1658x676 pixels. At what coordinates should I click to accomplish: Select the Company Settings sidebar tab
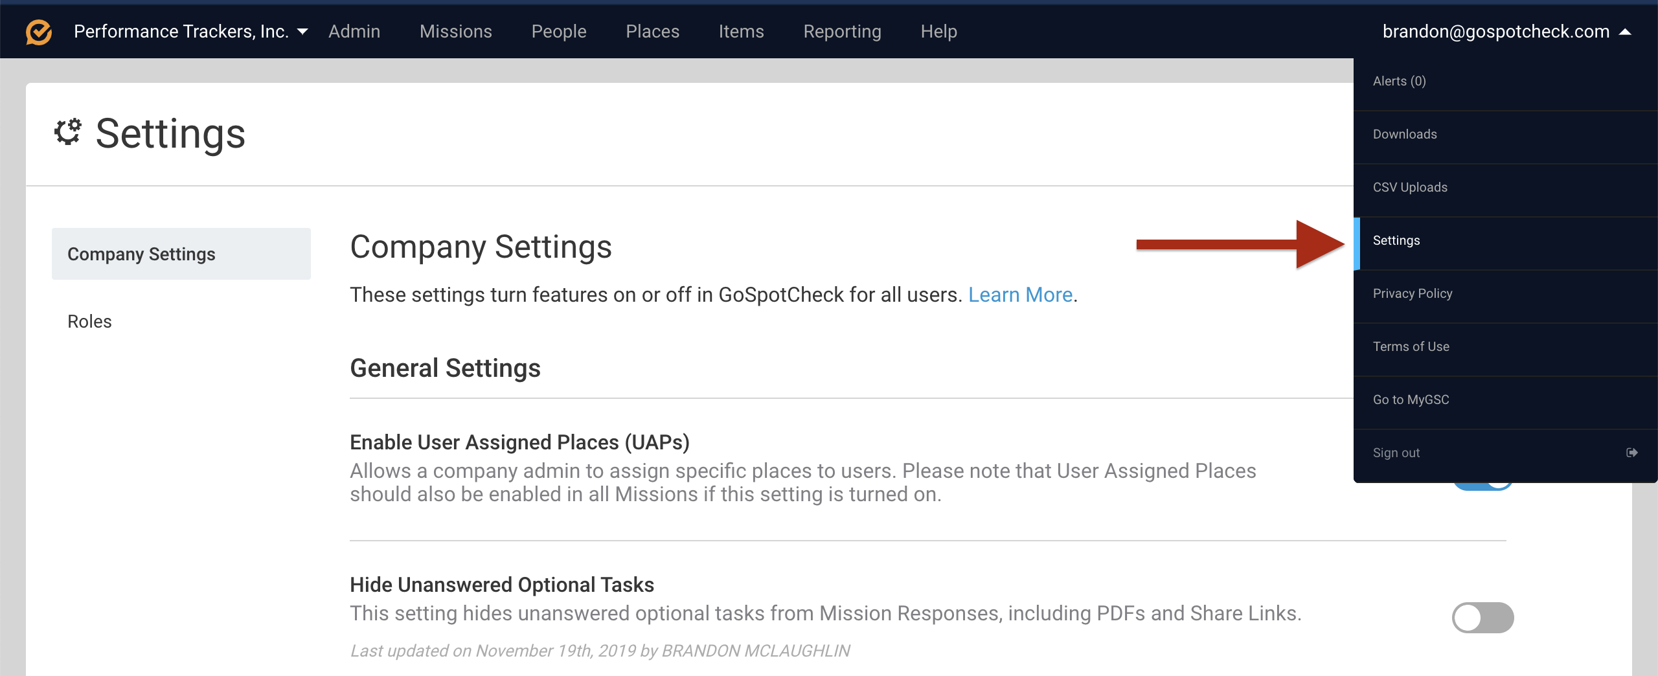pos(181,254)
